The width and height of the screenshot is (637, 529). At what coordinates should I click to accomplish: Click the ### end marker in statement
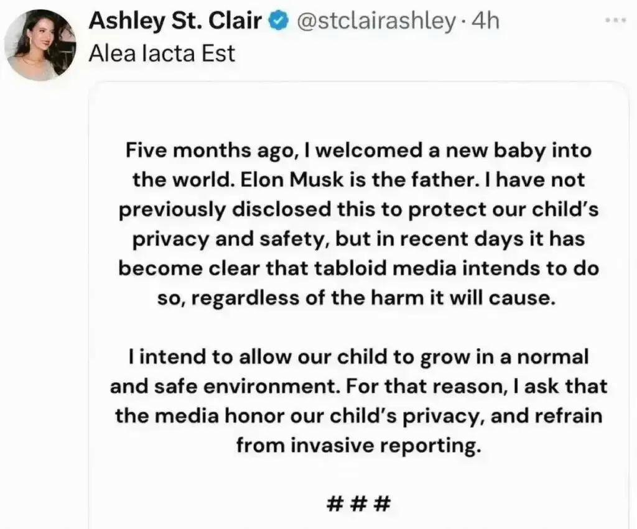tap(358, 501)
